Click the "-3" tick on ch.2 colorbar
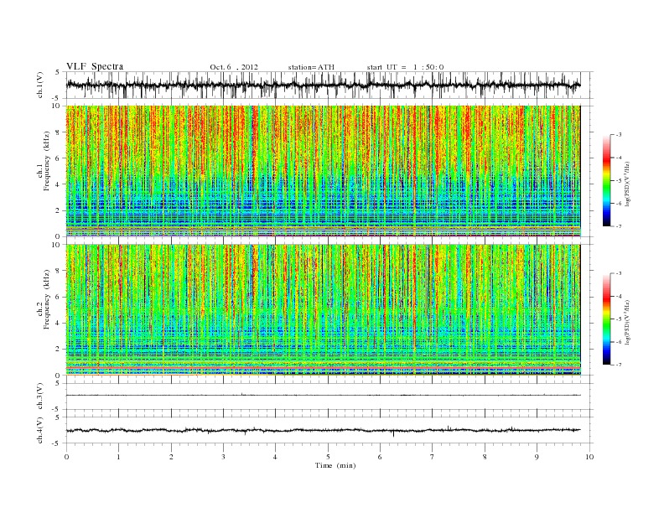The height and width of the screenshot is (513, 664). click(619, 273)
